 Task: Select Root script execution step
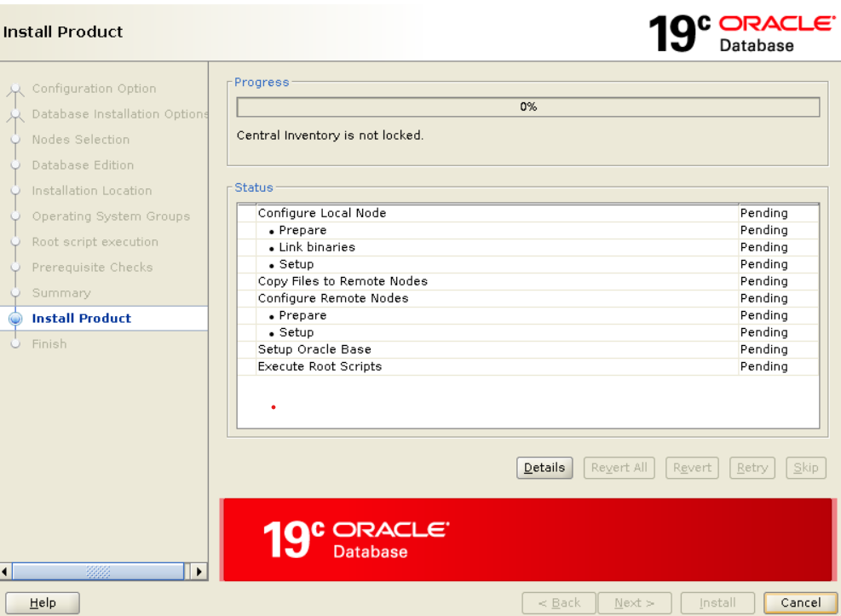pos(95,242)
